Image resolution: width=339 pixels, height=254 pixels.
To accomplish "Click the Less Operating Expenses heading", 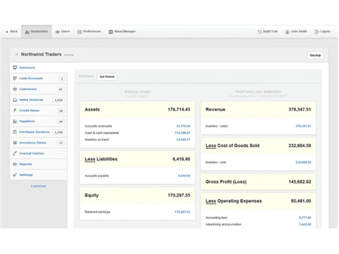I will tap(234, 201).
